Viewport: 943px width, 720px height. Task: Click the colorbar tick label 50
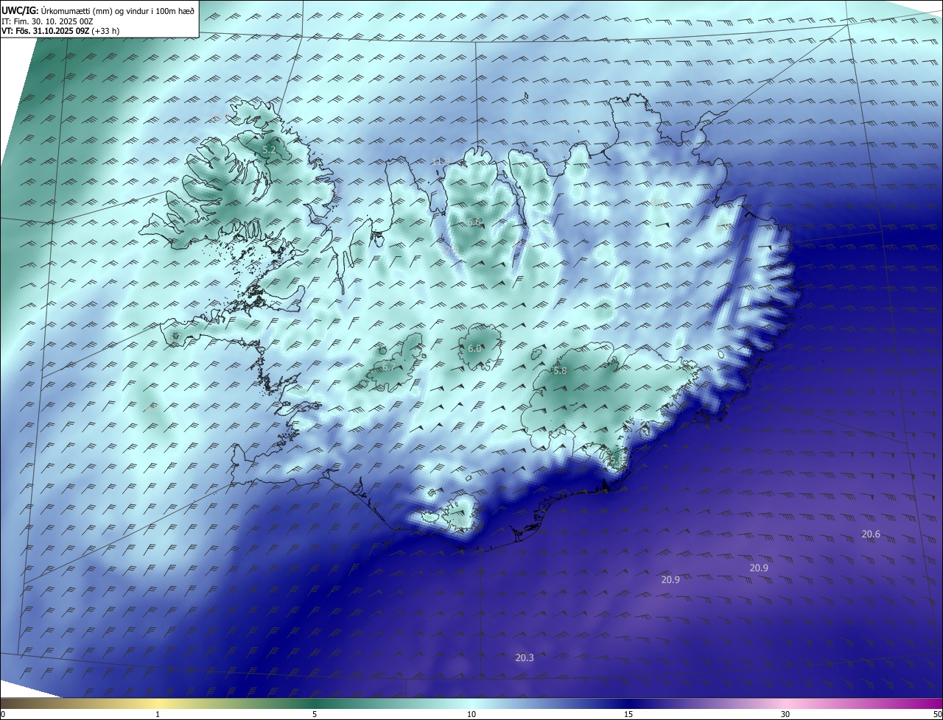pos(937,714)
